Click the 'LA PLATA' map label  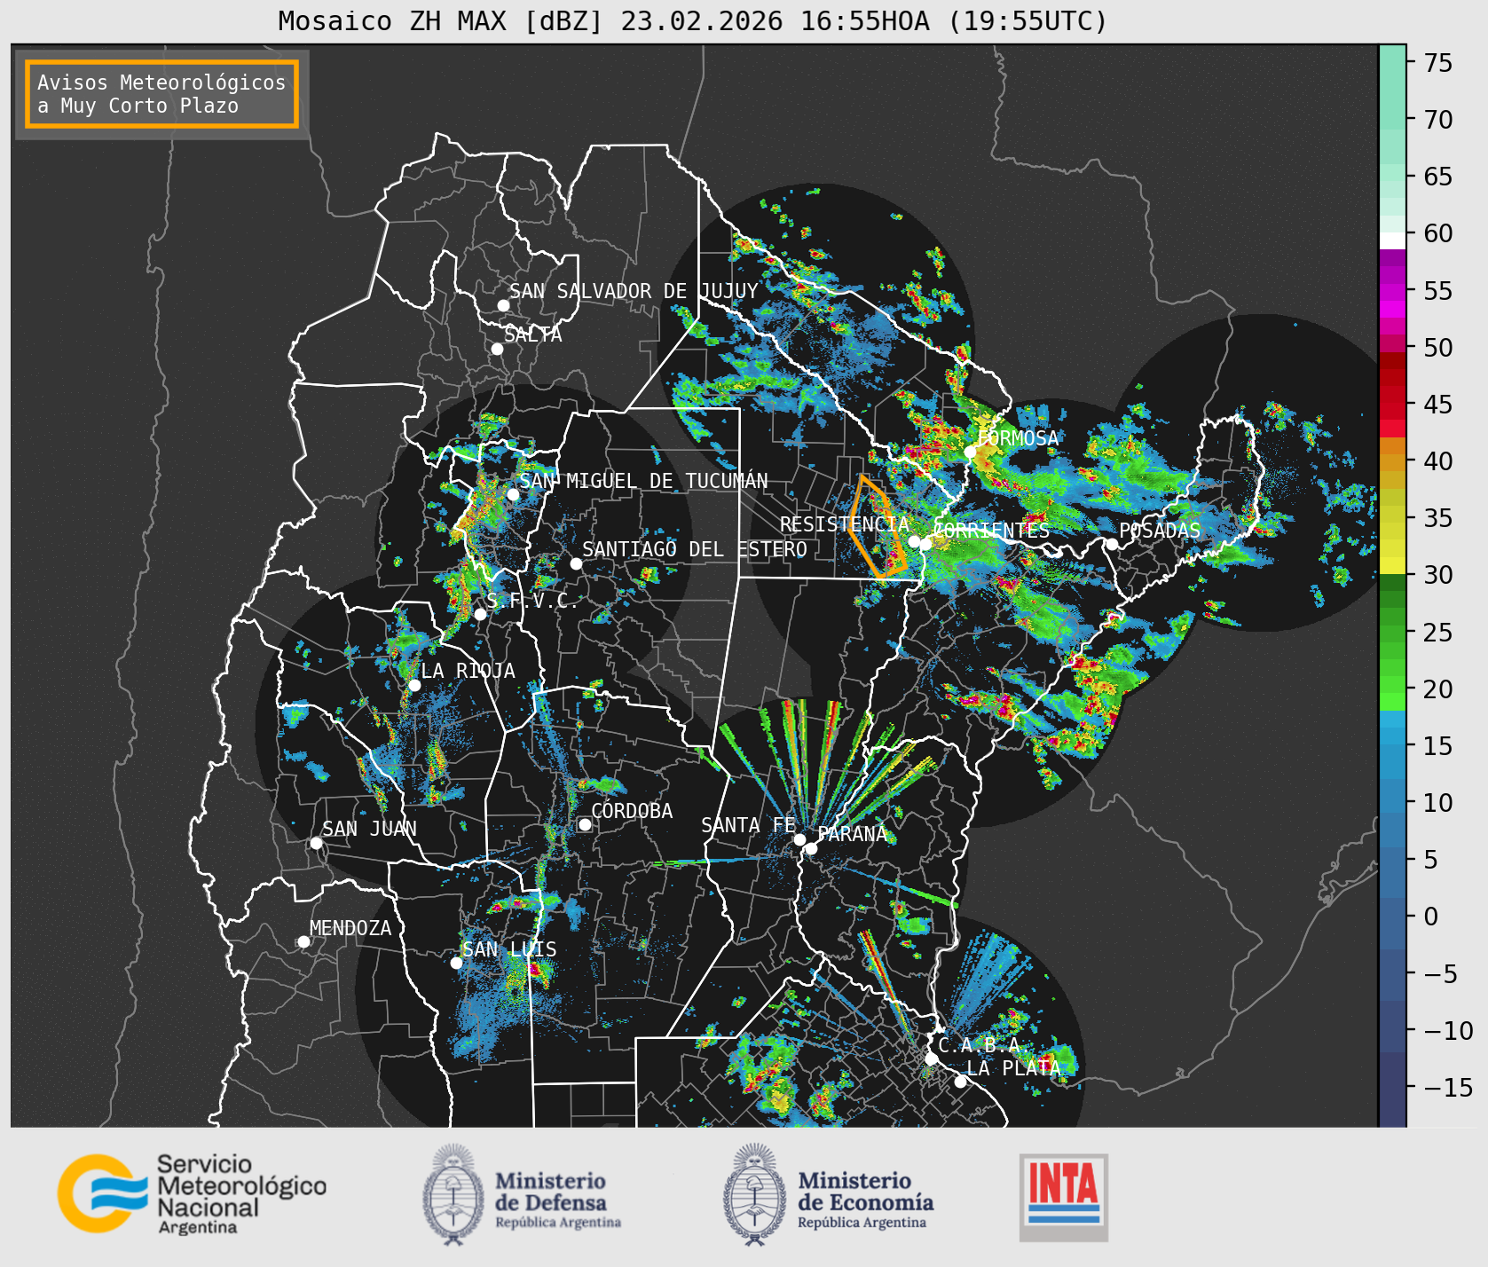[1013, 1067]
